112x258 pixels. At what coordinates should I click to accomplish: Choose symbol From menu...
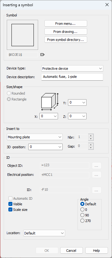65,24
